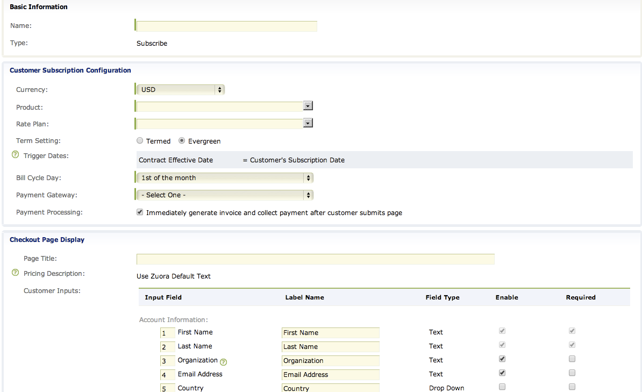The height and width of the screenshot is (392, 642).
Task: Open the Bill Cycle Day dropdown
Action: [x=225, y=178]
